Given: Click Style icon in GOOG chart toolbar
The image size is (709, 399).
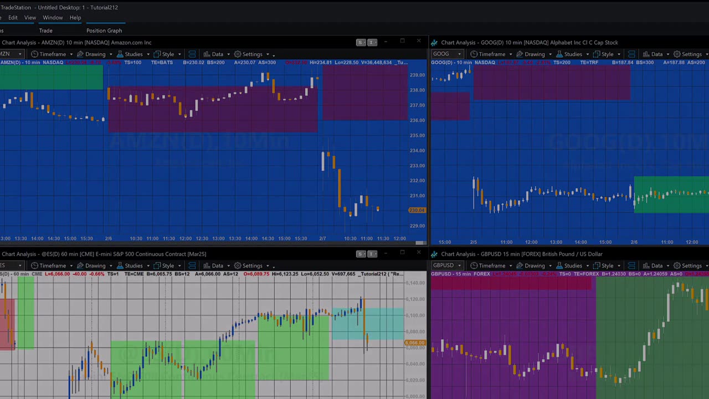Looking at the screenshot, I should [x=597, y=54].
